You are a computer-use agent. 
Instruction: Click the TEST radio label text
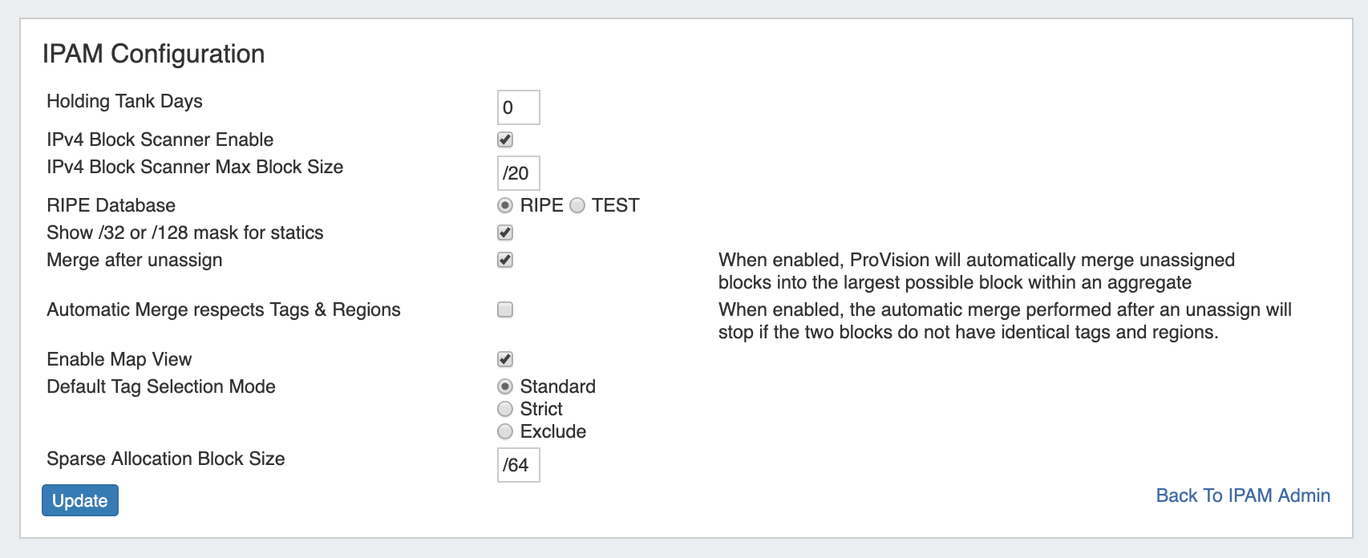[615, 205]
